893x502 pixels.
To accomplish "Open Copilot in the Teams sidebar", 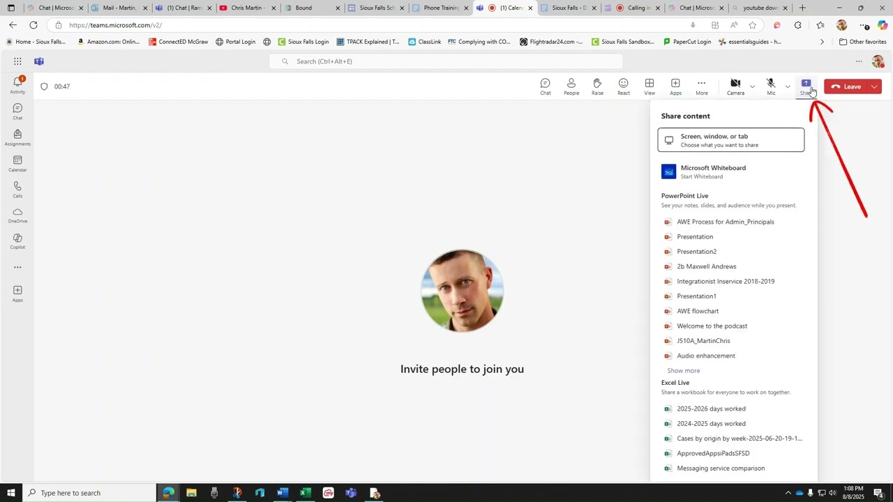I will (17, 241).
